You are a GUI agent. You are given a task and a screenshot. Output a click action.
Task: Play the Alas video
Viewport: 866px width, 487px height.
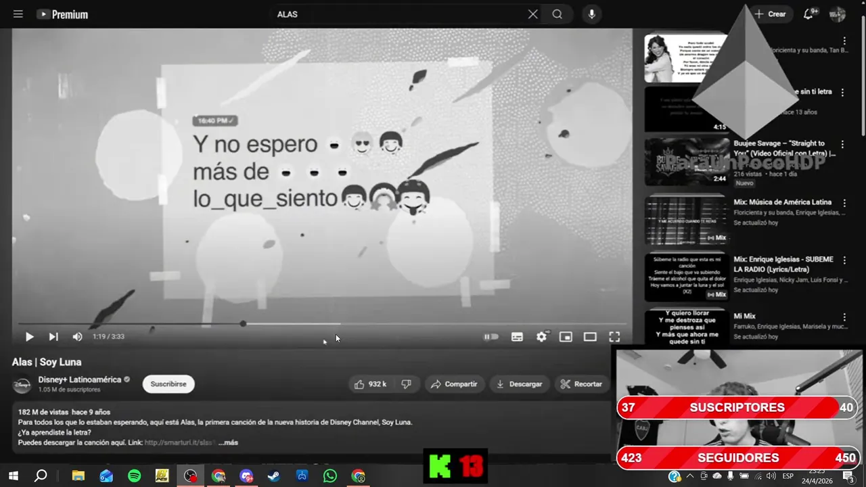(x=29, y=337)
